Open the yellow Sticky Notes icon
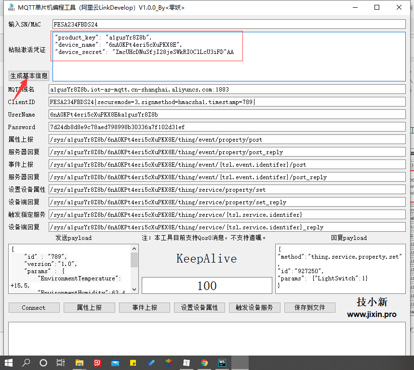414x370 pixels. [133, 363]
